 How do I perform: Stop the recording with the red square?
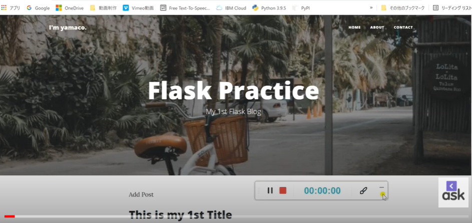[283, 190]
